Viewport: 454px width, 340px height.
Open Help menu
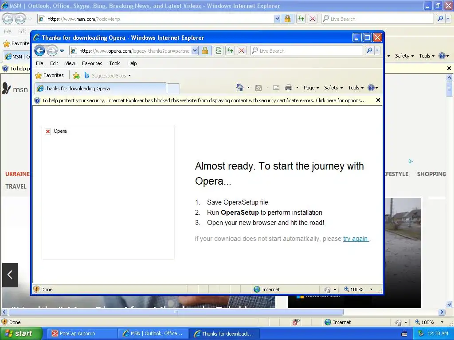[132, 63]
